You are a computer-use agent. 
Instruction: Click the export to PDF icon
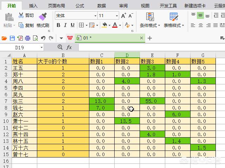pos(20,38)
